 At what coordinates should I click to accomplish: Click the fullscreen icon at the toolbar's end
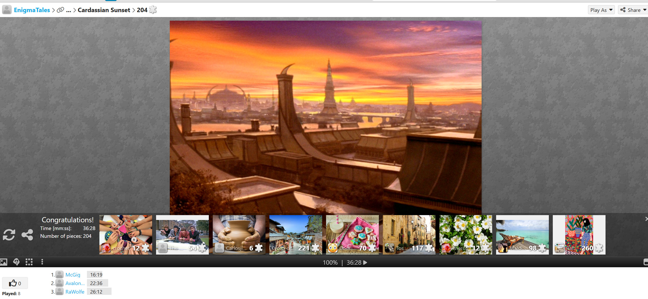tap(646, 262)
